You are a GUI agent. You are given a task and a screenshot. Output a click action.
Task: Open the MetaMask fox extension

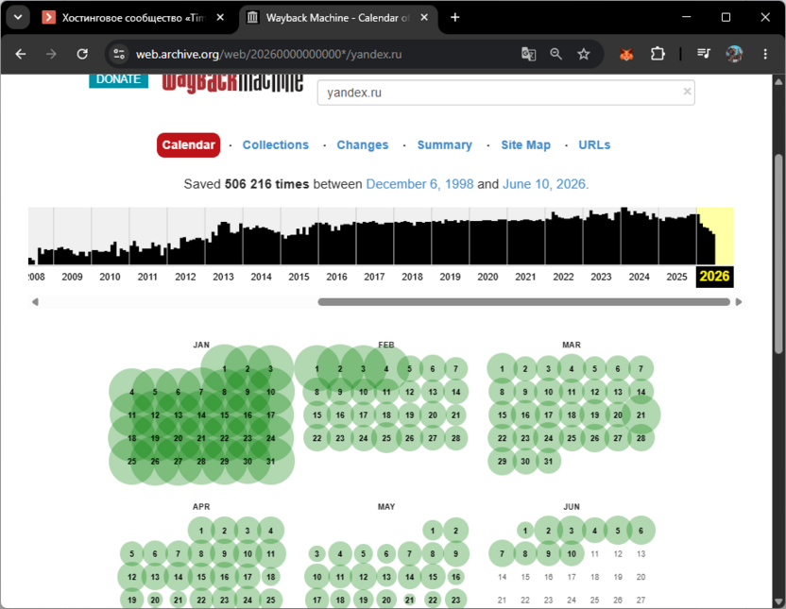click(626, 54)
